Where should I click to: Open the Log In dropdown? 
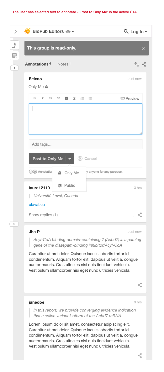click(139, 32)
